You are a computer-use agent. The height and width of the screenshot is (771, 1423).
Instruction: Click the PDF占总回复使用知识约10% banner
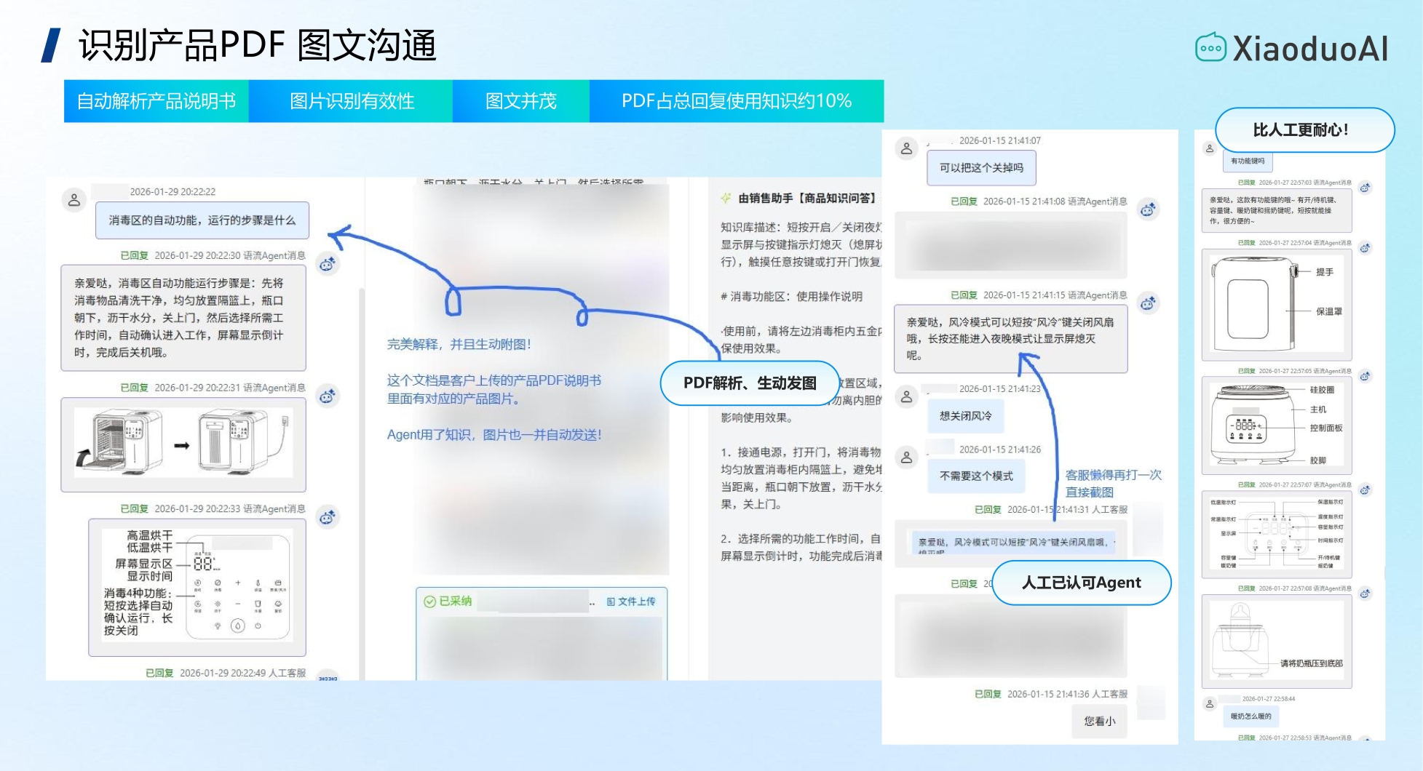coord(736,101)
